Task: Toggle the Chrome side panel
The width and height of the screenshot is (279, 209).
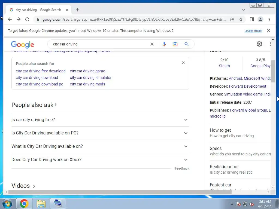Action: coord(251,19)
